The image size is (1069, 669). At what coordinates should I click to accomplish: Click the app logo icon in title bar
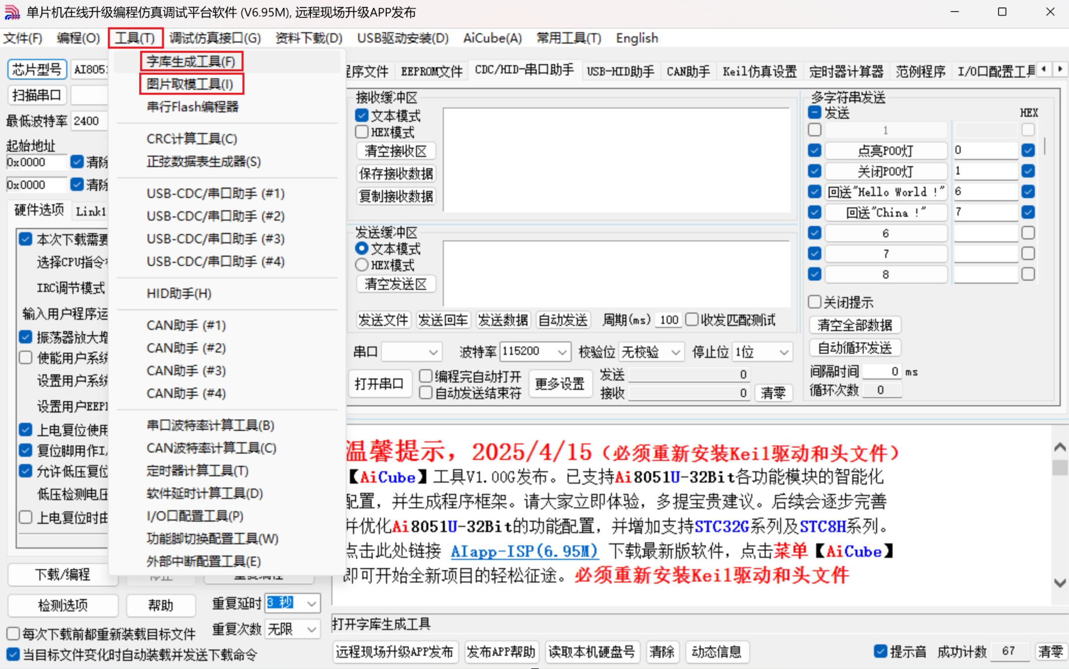point(12,12)
